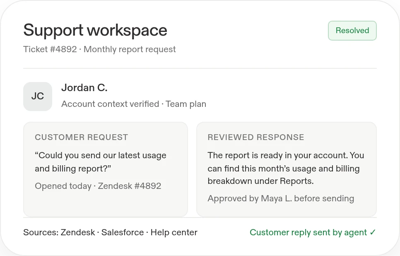Screen dimensions: 400x256
Task: Select the Ticket #4892 Monthly report request subtitle
Action: pyautogui.click(x=99, y=49)
